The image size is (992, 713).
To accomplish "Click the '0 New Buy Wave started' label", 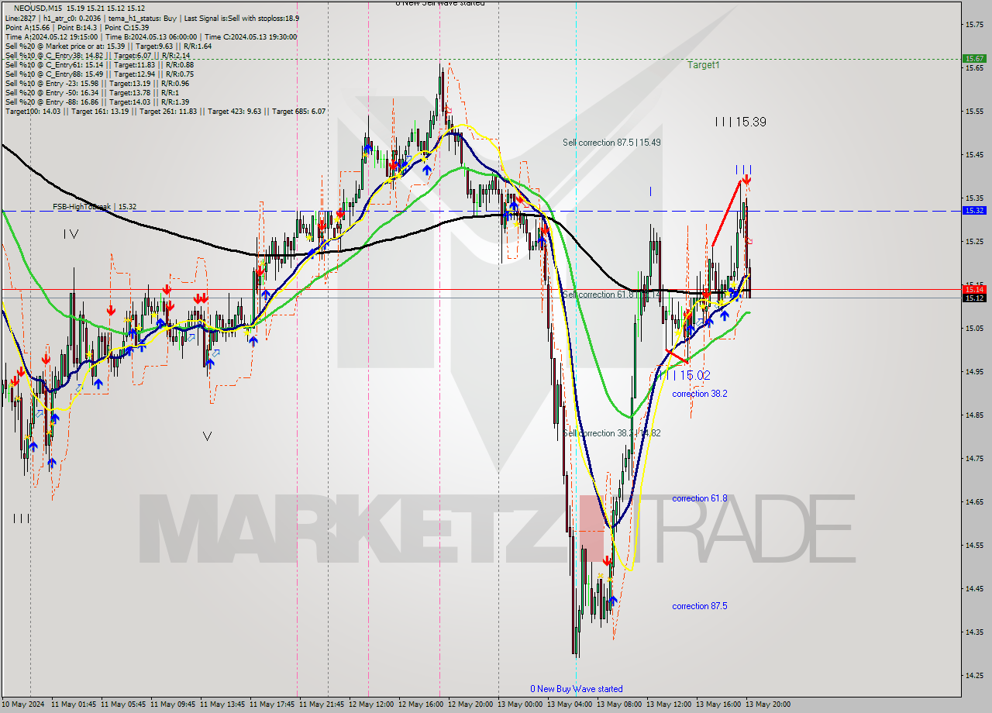I will [577, 689].
